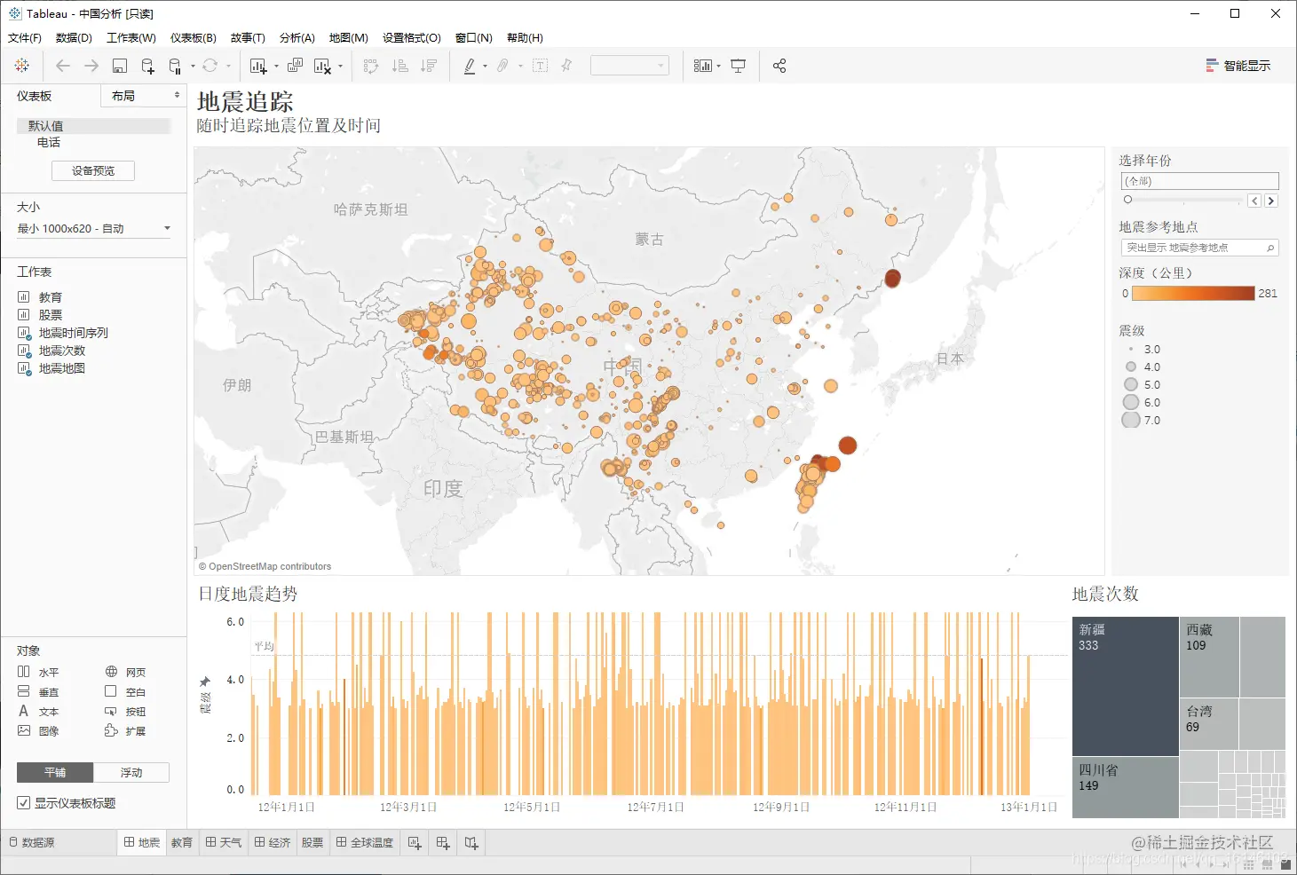Share the workbook with others
Screen dimensions: 1297x875
[779, 66]
